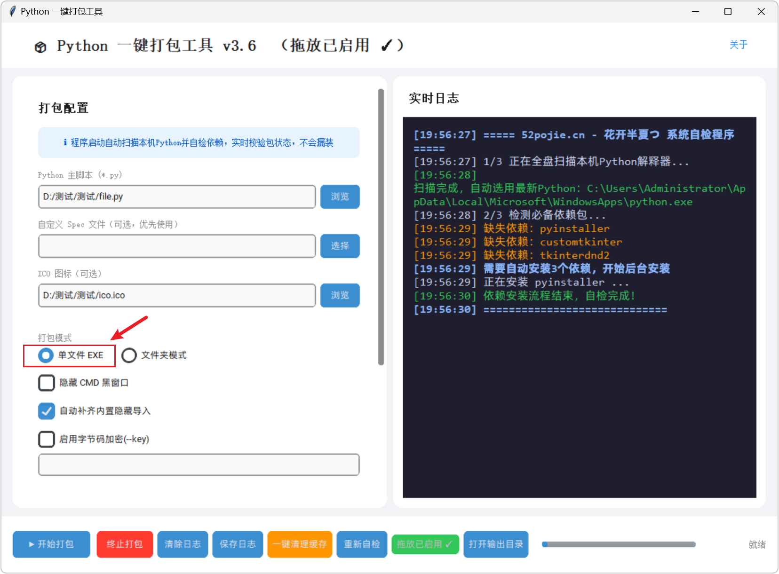Click 保存日志 to save log
779x574 pixels.
click(238, 544)
